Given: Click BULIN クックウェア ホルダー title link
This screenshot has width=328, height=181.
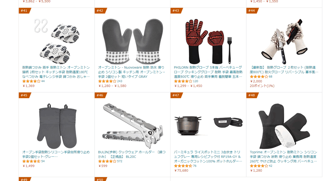Looking at the screenshot, I should coord(132,154).
